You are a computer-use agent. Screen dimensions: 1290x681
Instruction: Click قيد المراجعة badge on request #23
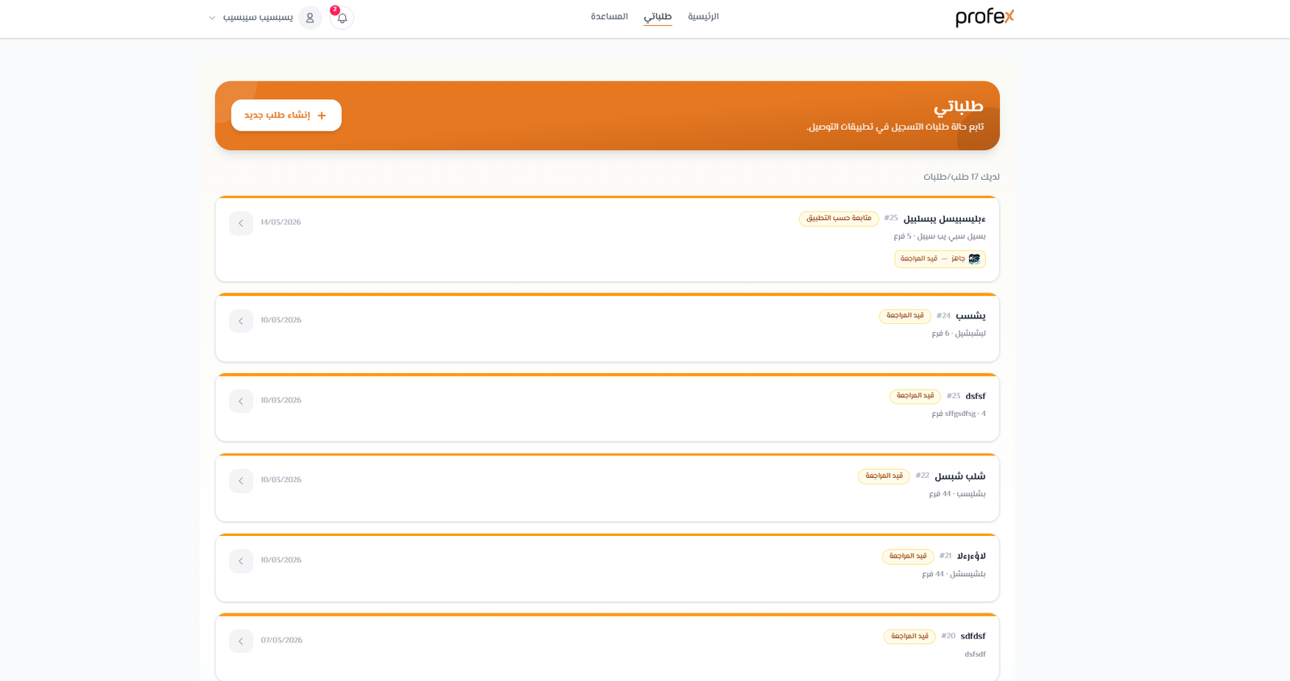coord(915,396)
